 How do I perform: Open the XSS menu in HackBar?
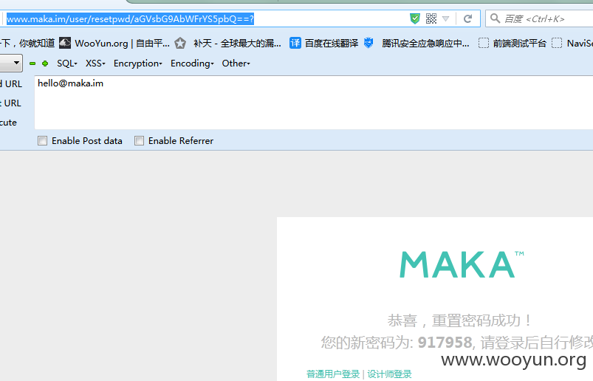tap(95, 63)
